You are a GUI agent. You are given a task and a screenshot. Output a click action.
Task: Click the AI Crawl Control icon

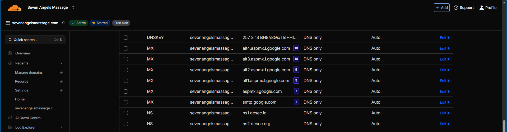tap(10, 118)
